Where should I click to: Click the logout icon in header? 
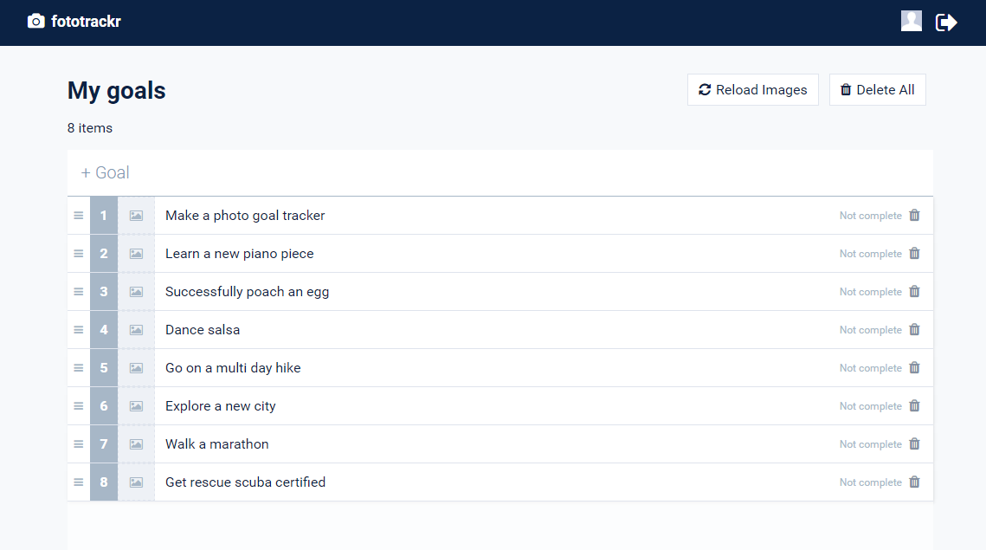point(946,23)
